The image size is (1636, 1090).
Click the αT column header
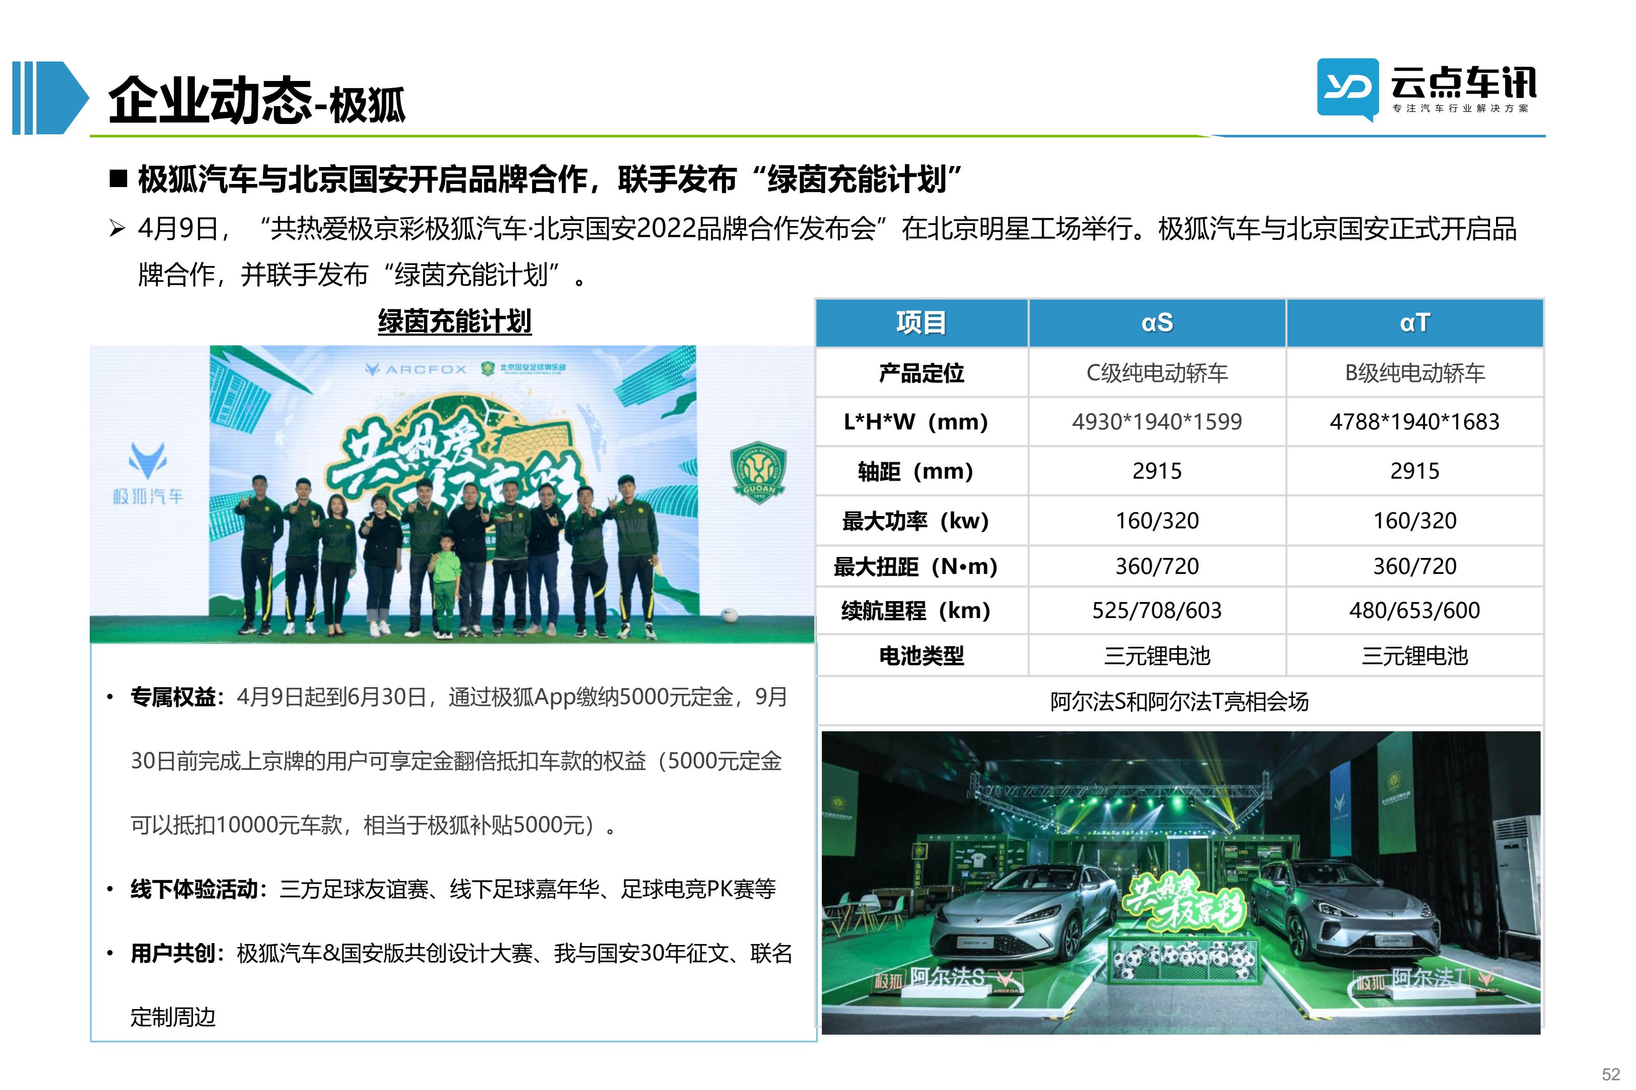click(x=1415, y=323)
